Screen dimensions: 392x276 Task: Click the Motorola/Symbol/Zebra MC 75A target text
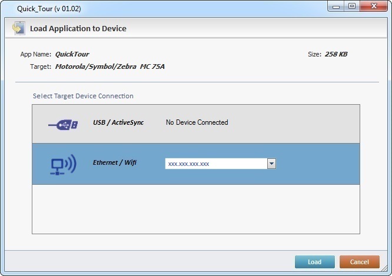(110, 66)
